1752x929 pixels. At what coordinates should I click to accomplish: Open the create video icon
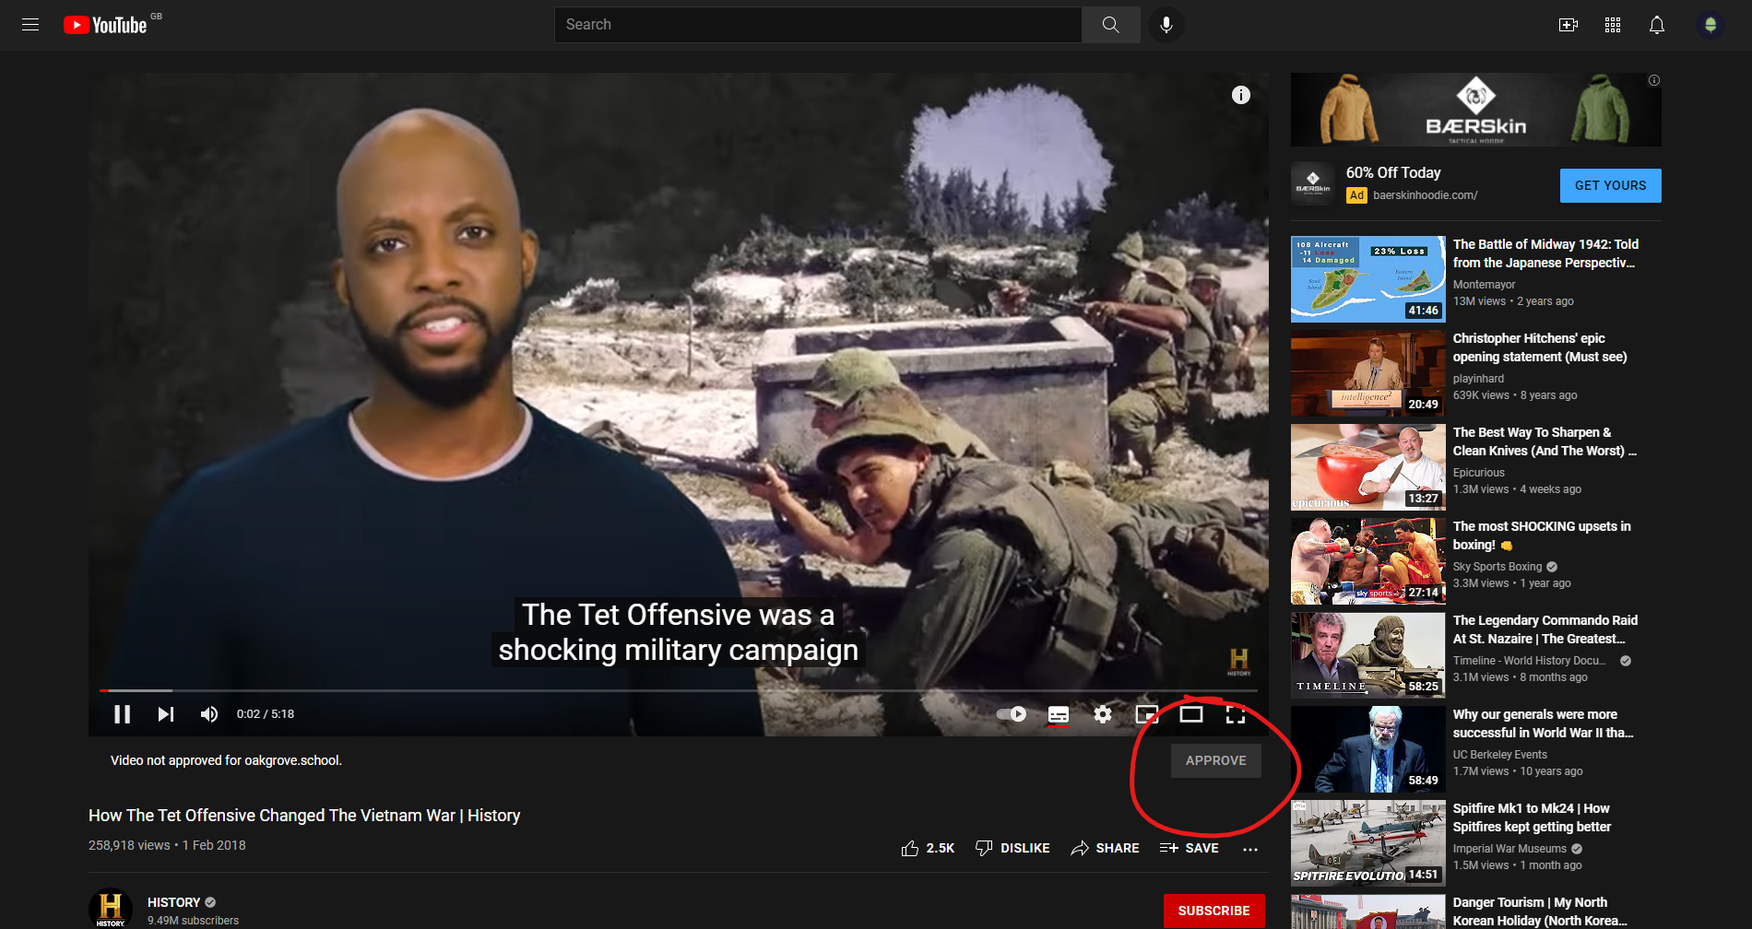pyautogui.click(x=1569, y=25)
